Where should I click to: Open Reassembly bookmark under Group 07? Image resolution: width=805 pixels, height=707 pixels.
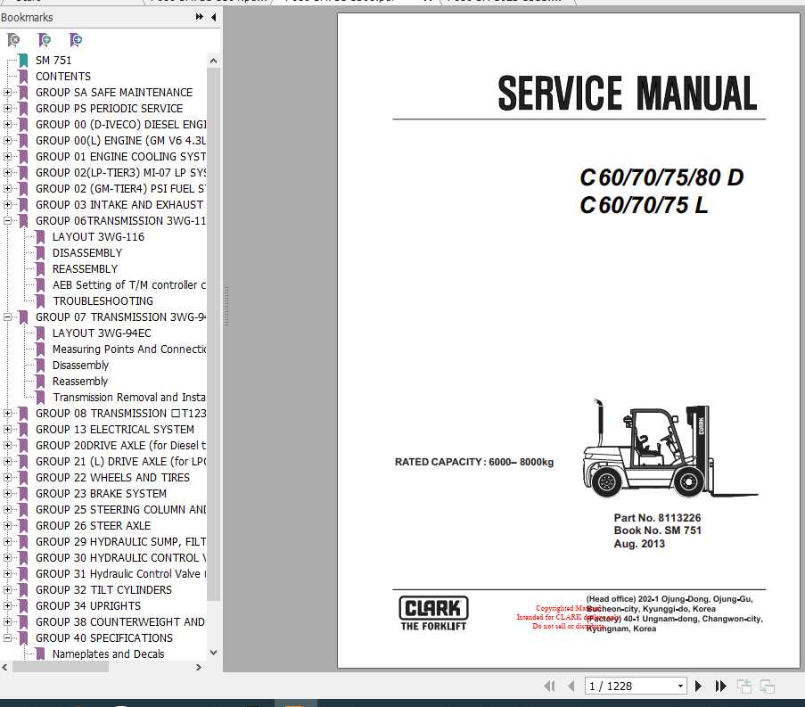pos(80,381)
